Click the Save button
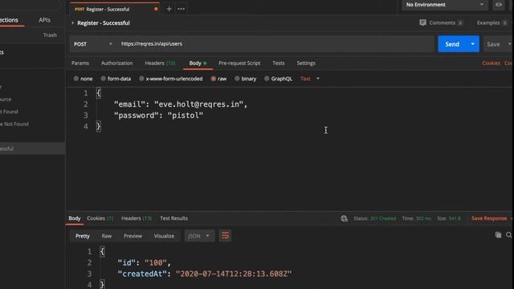Screen dimensions: 514x289 493,44
